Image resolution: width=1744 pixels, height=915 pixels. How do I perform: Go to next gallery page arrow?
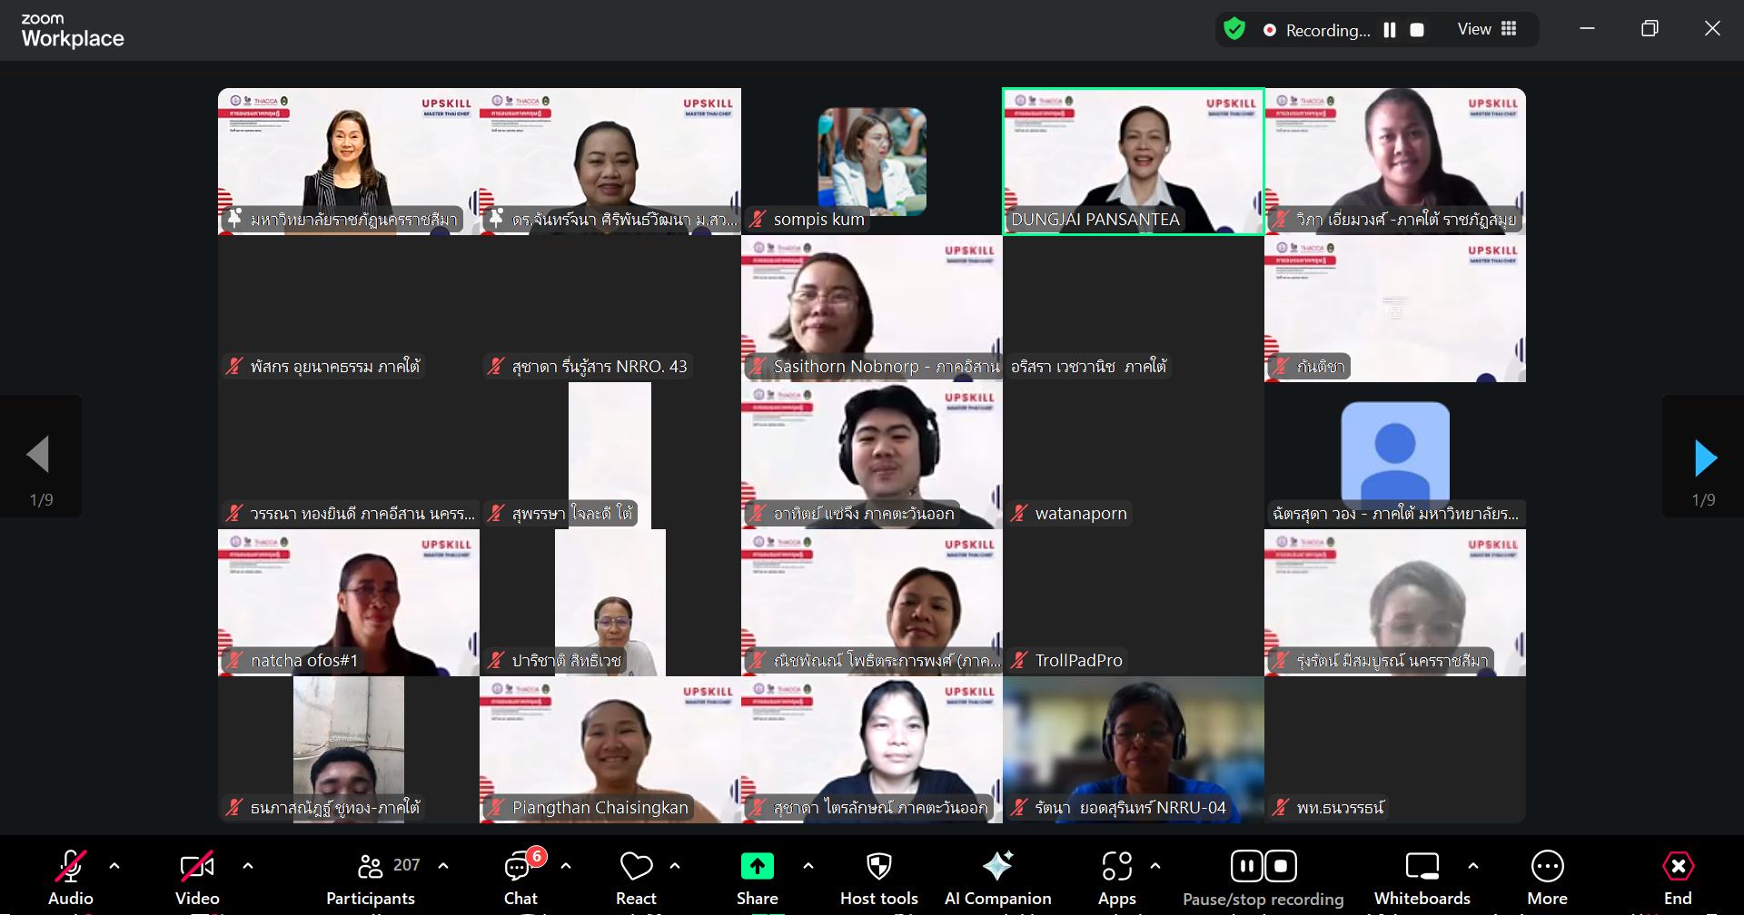point(1705,458)
